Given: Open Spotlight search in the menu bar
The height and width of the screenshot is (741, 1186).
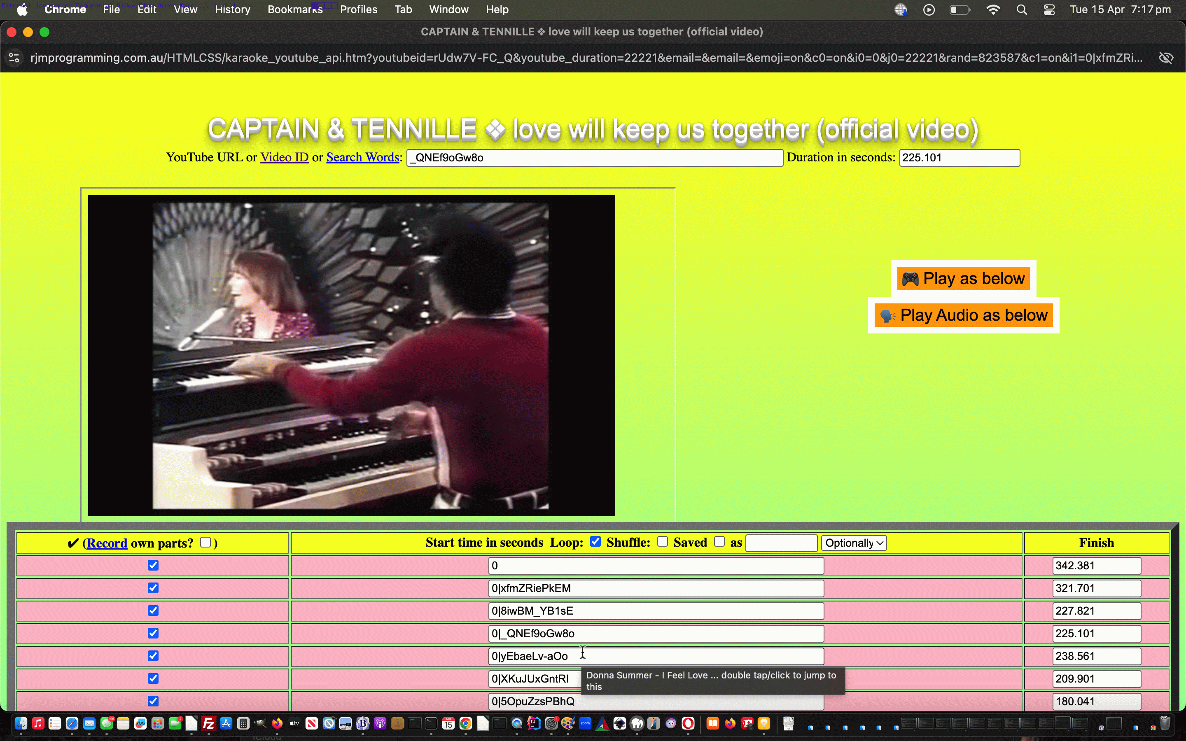Looking at the screenshot, I should [1021, 10].
